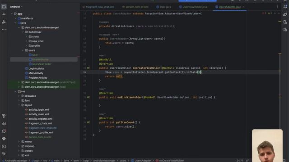Open editor tabs more options menu

pyautogui.click(x=277, y=7)
